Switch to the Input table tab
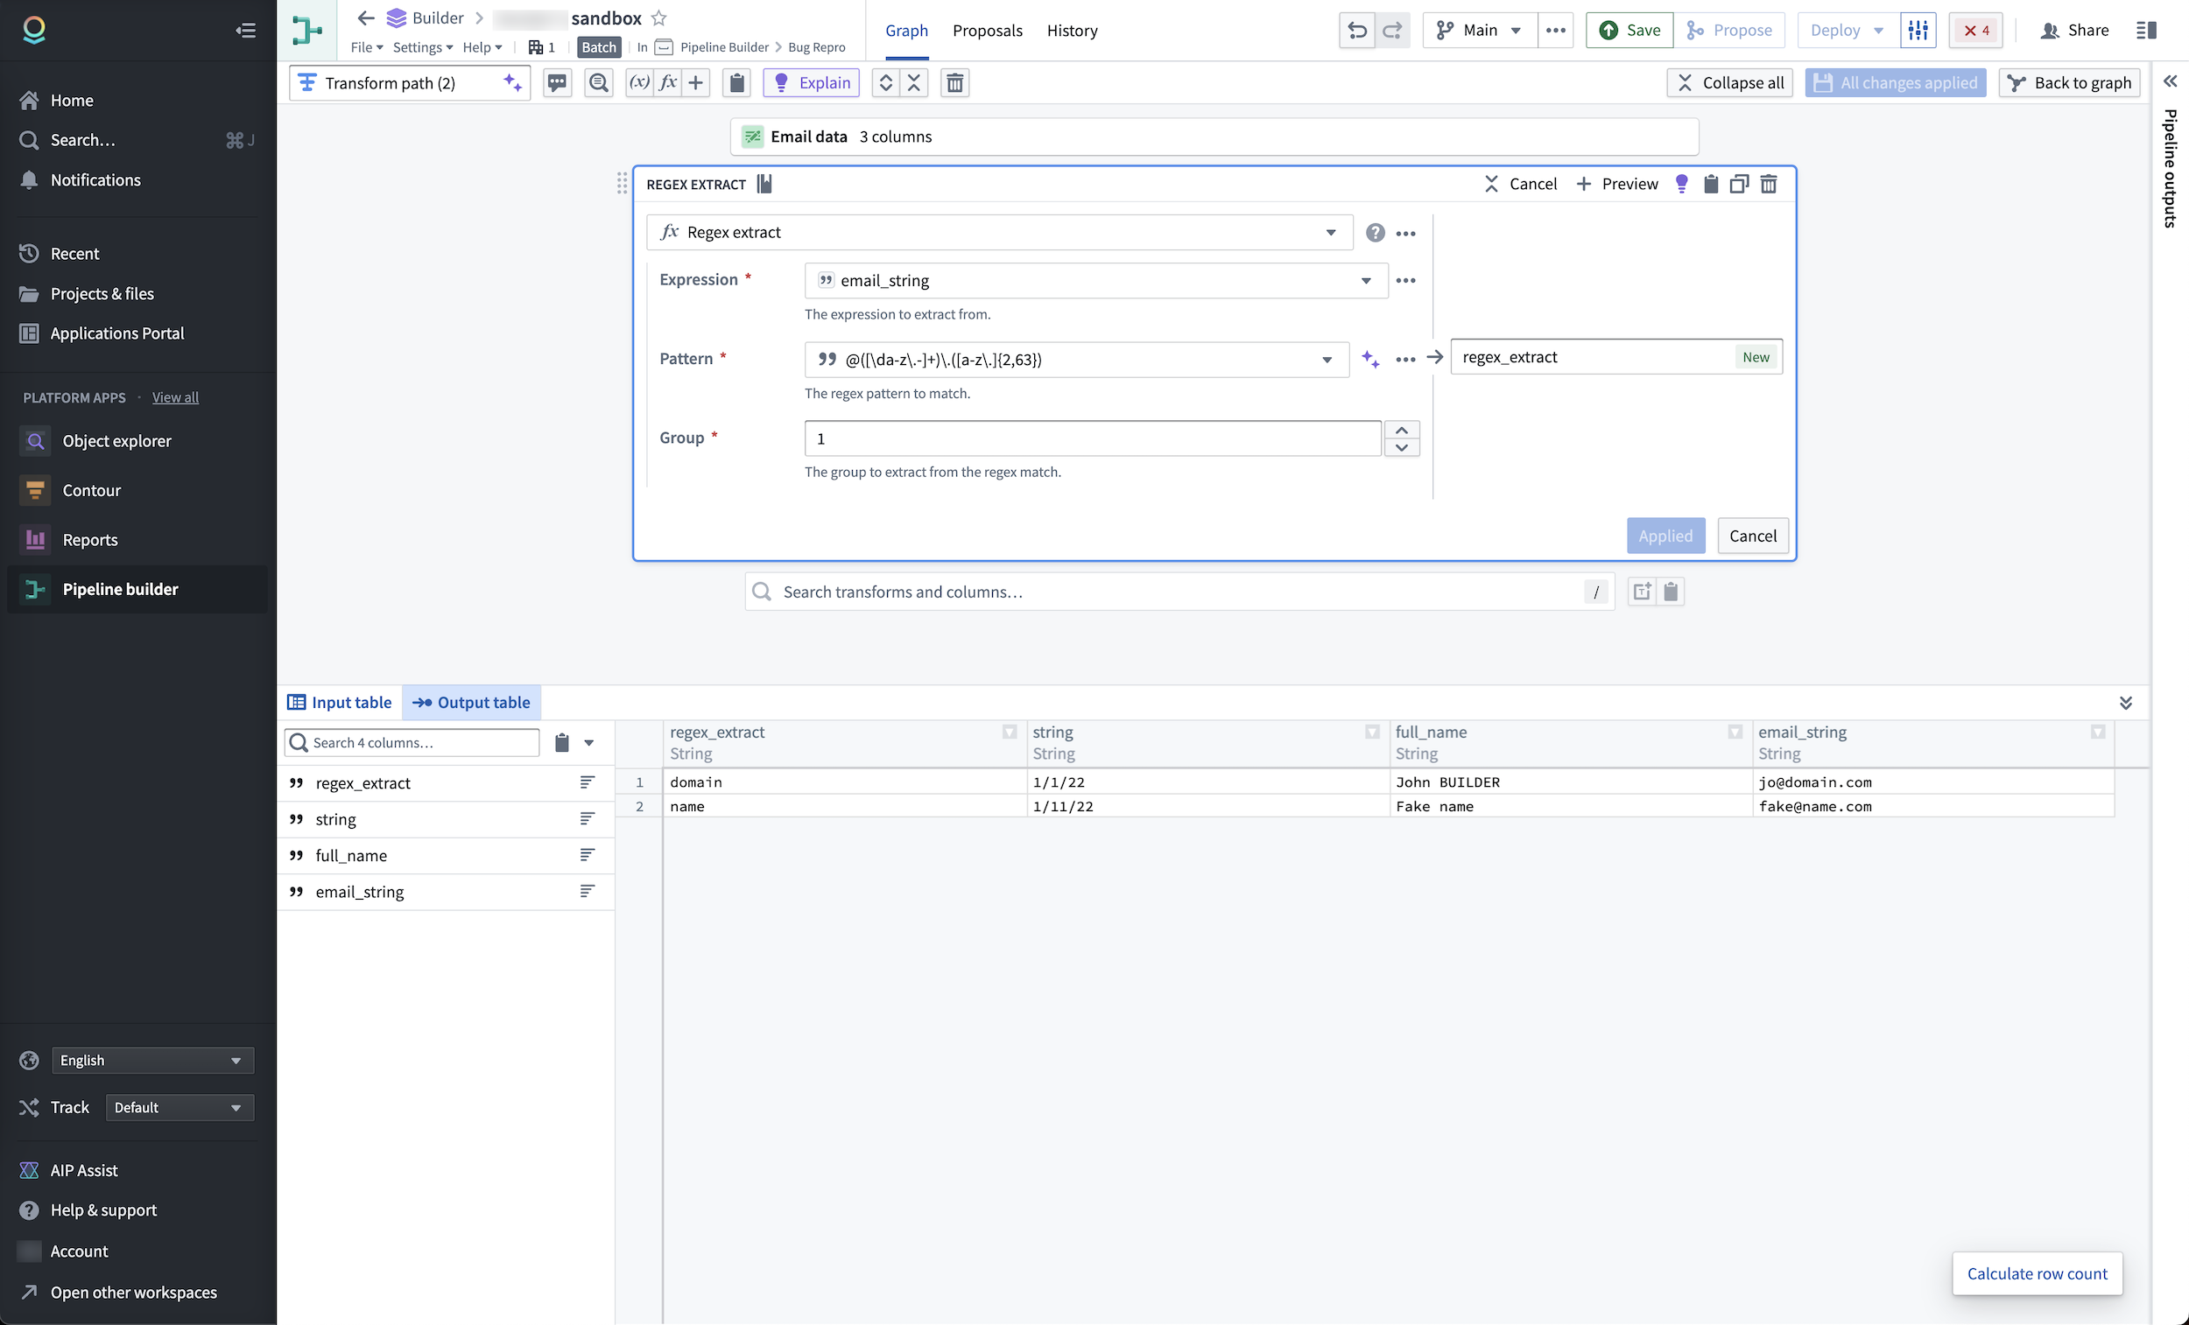The image size is (2189, 1325). pos(340,703)
